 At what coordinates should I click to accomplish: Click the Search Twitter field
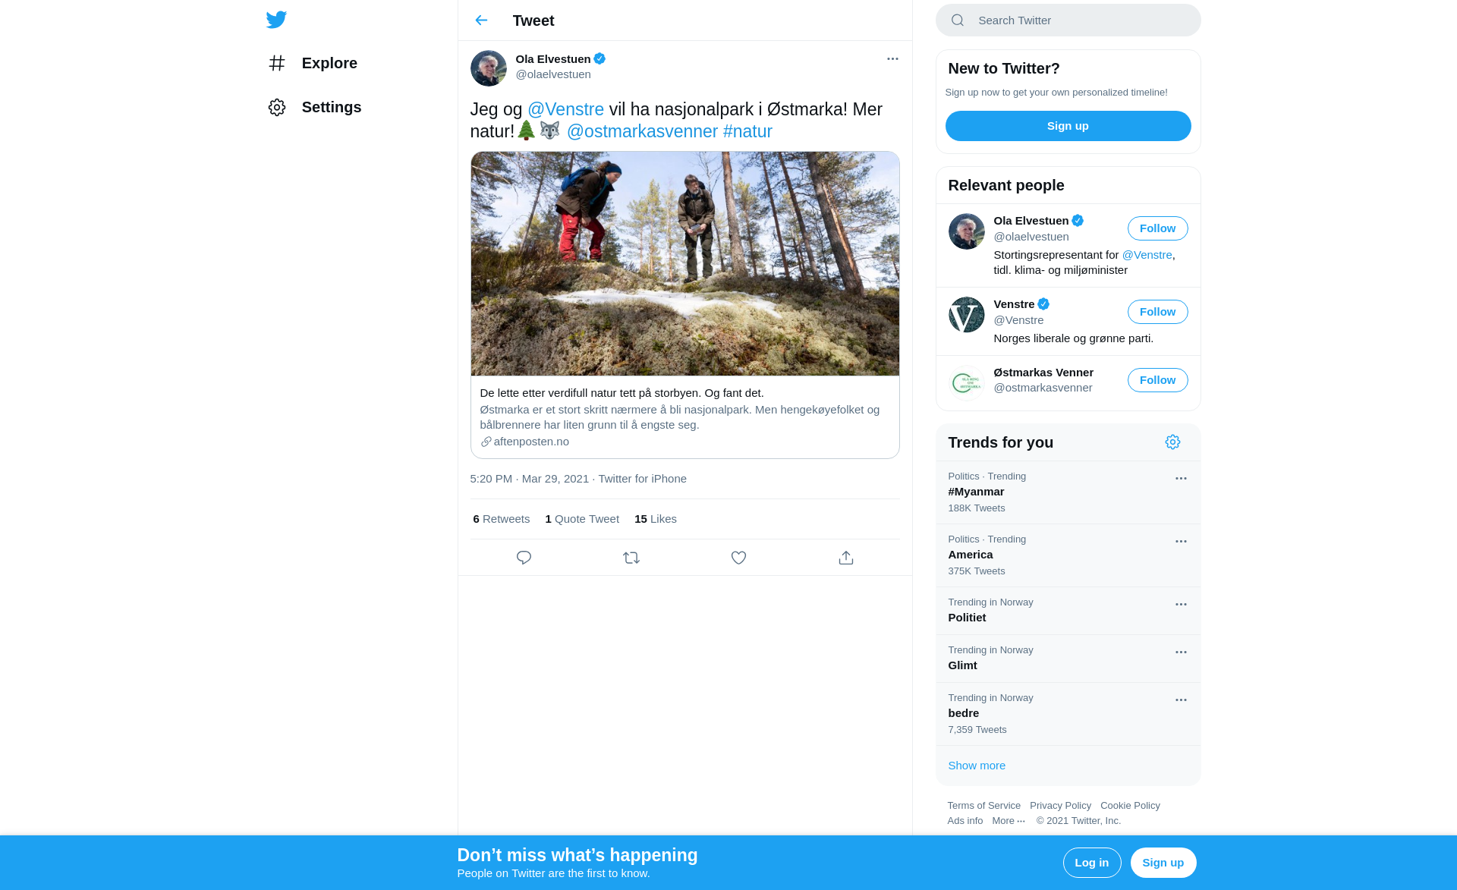pyautogui.click(x=1068, y=20)
